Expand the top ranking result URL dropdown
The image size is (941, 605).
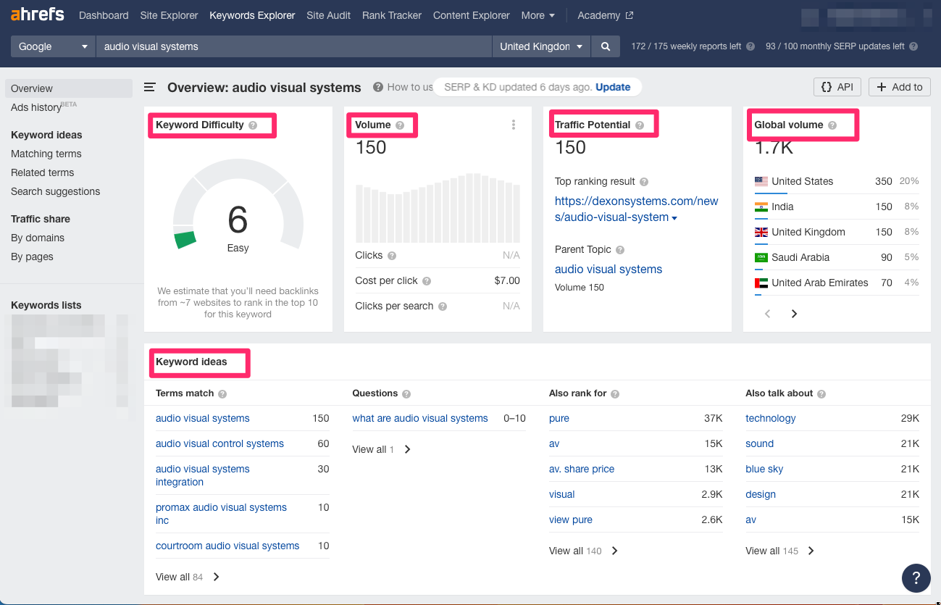click(674, 218)
